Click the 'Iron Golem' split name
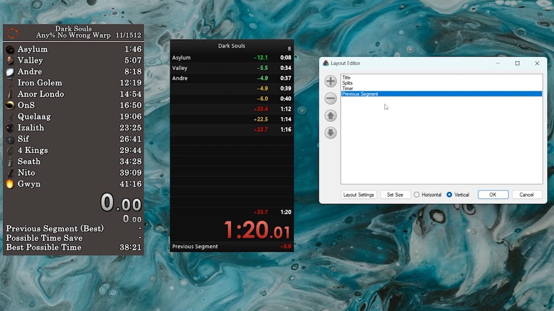Viewport: 554px width, 311px height. pos(40,83)
